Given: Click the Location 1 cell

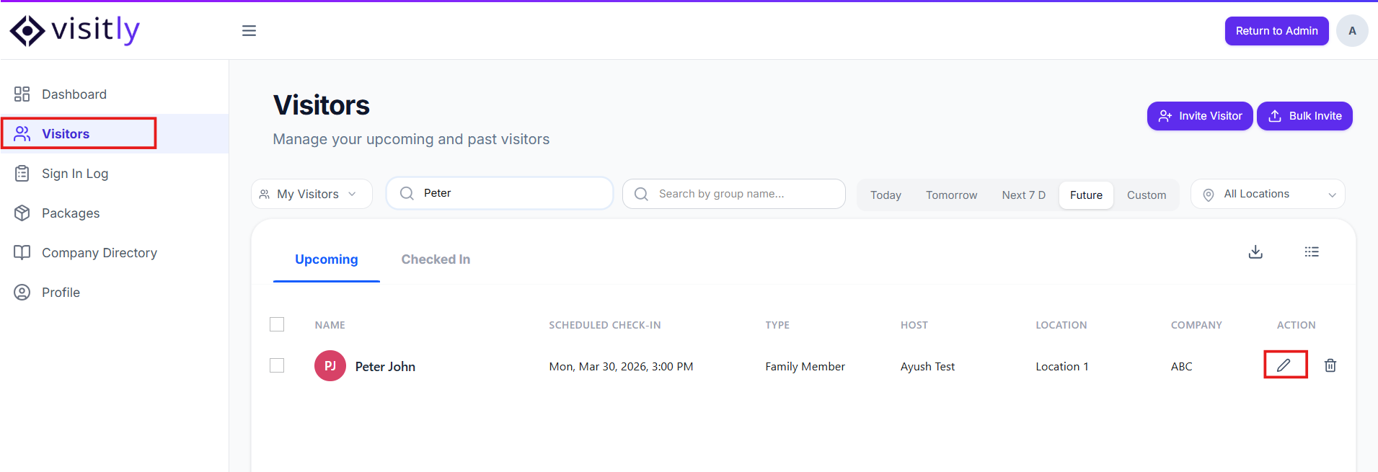Looking at the screenshot, I should point(1062,367).
